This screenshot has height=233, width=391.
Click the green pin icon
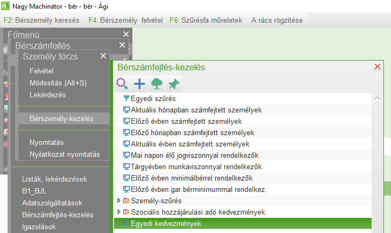[x=174, y=84]
